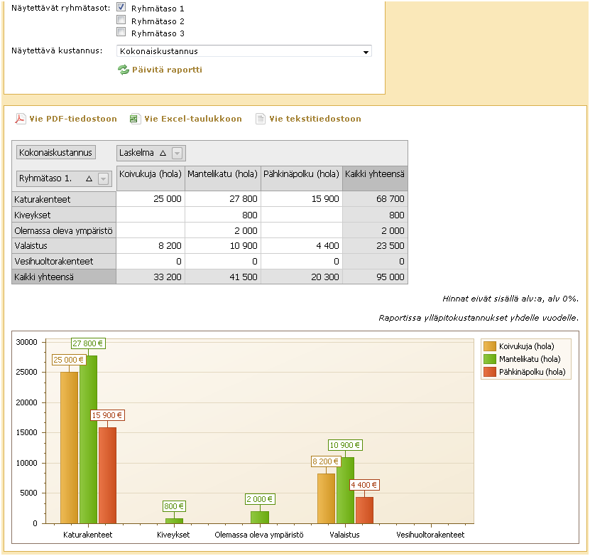Click the Vie Excel-taulukkoon link text
This screenshot has width=590, height=556.
192,119
